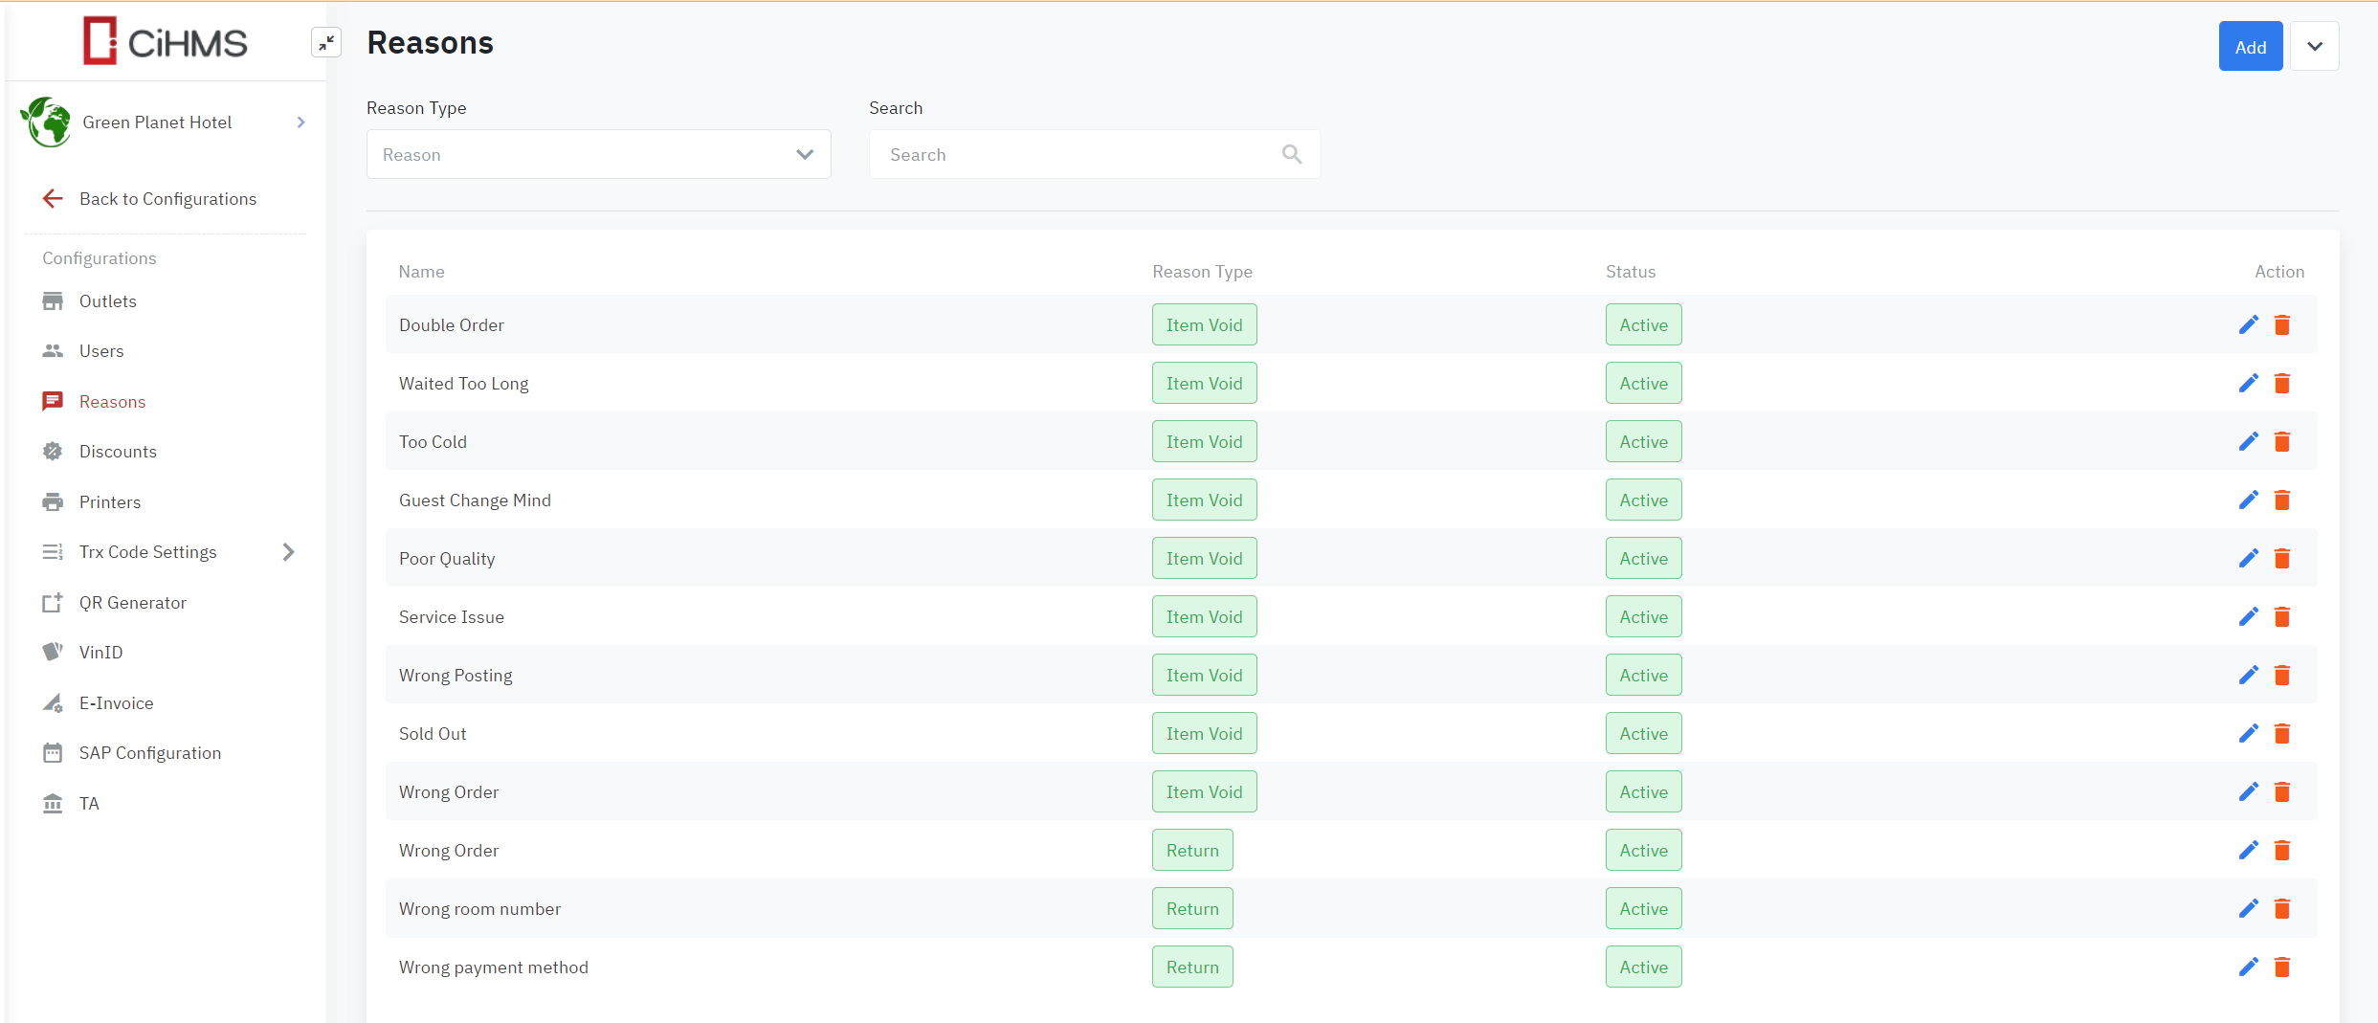The width and height of the screenshot is (2378, 1023).
Task: Edit the Service Issue reason
Action: [x=2248, y=617]
